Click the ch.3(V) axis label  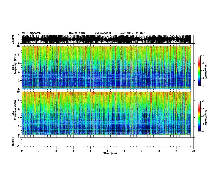click(13, 142)
